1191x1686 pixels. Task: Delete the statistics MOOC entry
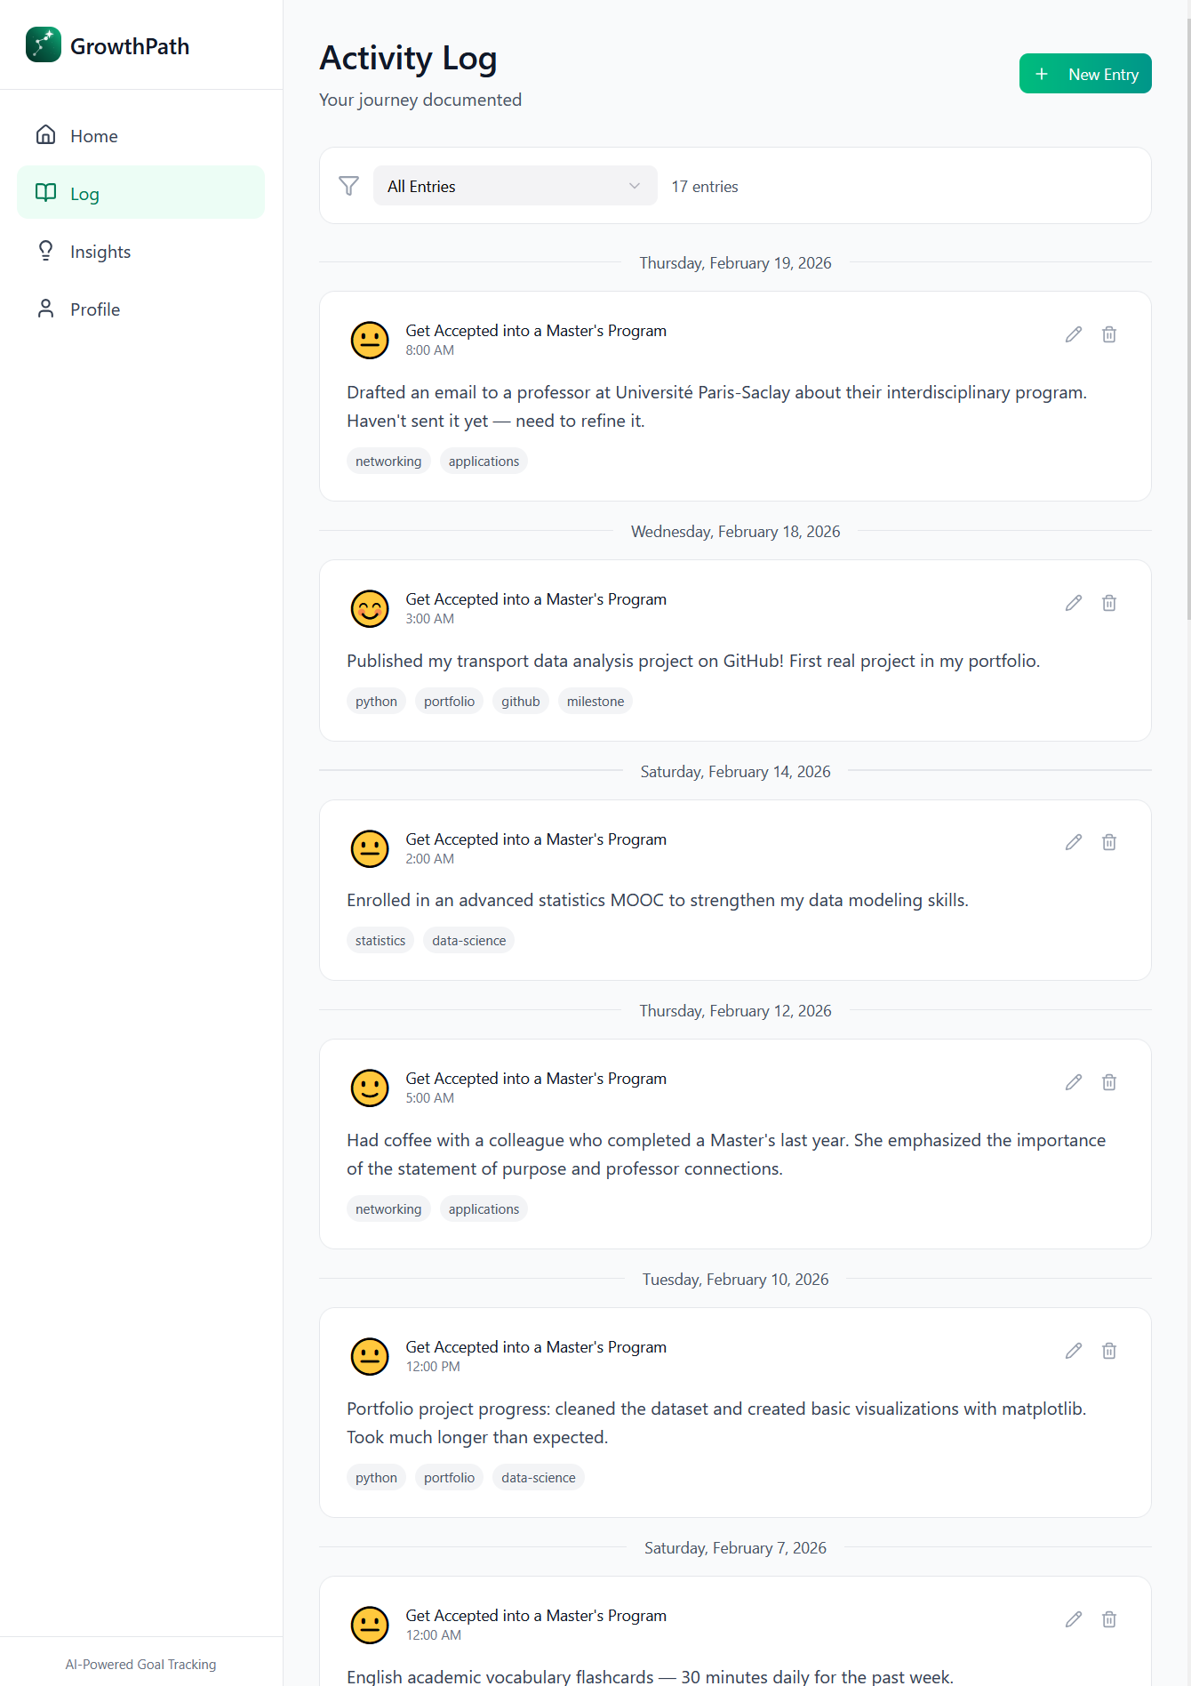[x=1109, y=842]
